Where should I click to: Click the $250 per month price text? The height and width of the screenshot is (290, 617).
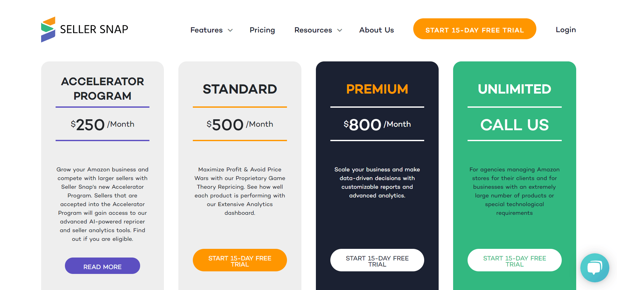[x=102, y=124]
